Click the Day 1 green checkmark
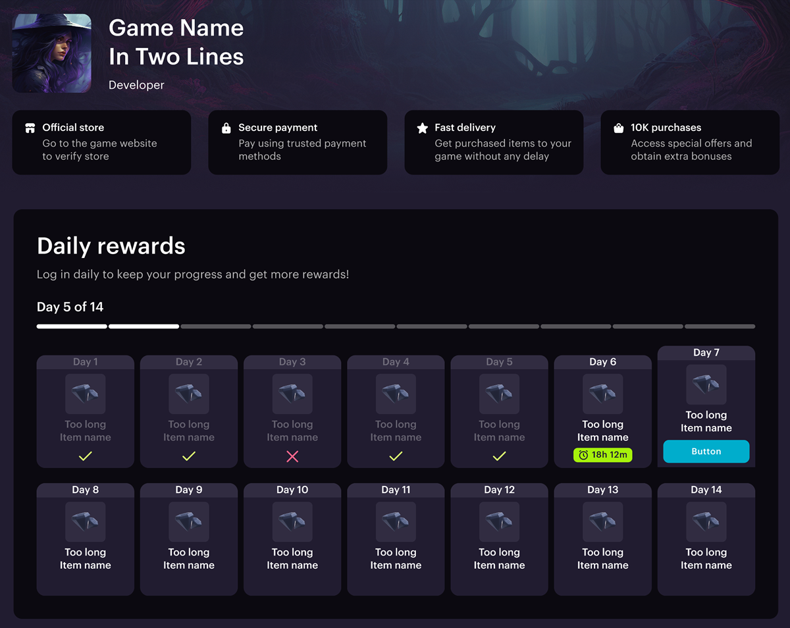This screenshot has width=790, height=628. click(86, 456)
